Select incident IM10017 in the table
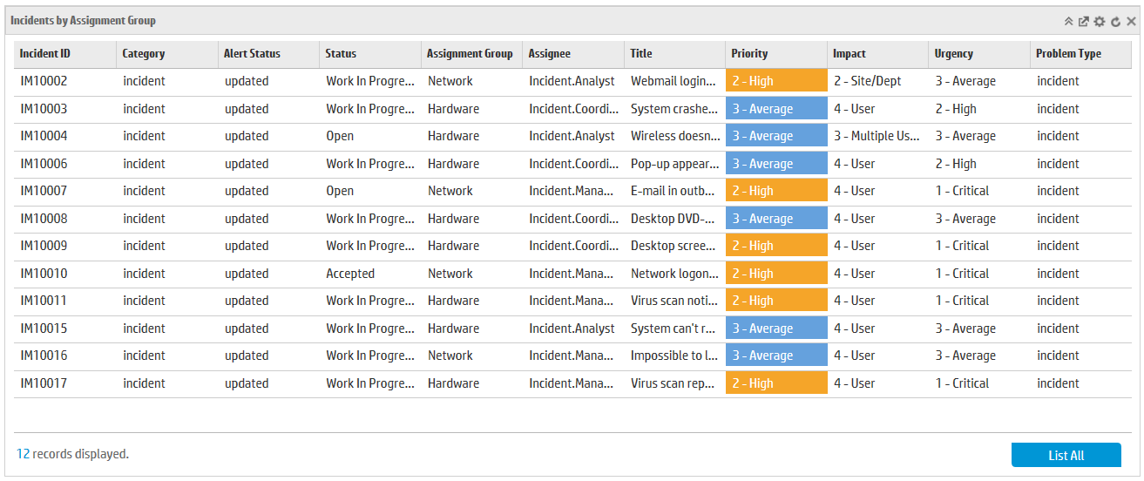 (x=572, y=383)
